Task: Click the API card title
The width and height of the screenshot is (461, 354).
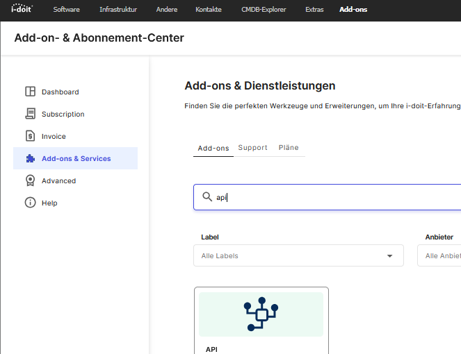Action: [211, 349]
